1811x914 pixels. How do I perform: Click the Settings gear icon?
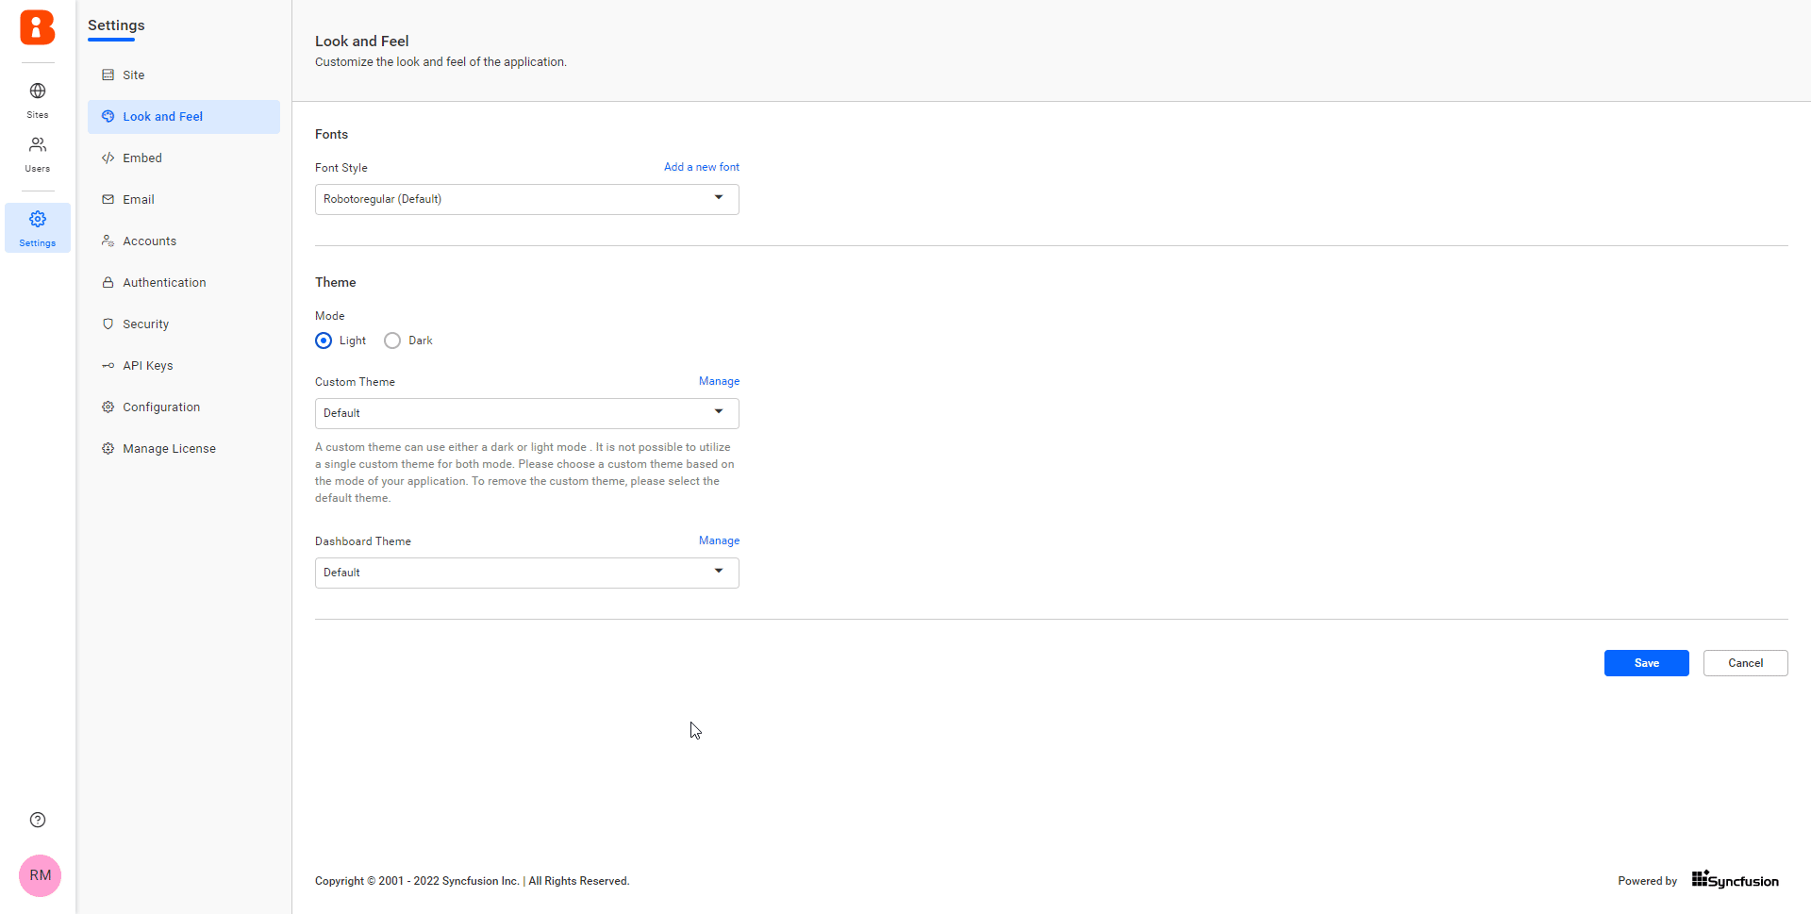pyautogui.click(x=38, y=220)
